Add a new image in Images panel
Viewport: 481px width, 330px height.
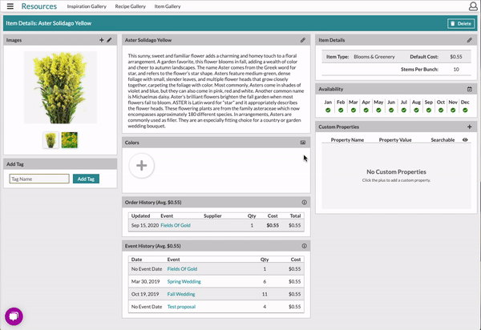pyautogui.click(x=101, y=39)
